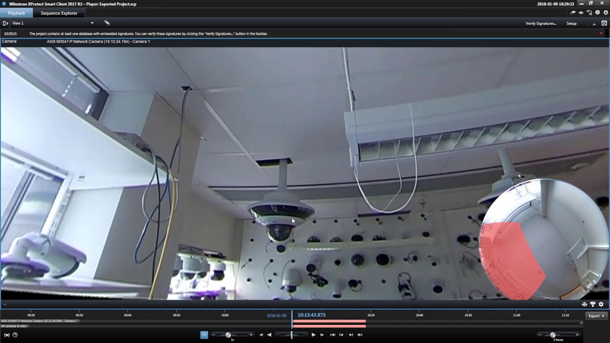This screenshot has height=343, width=610.
Task: Open the Sequence Explorer tab
Action: click(x=59, y=13)
